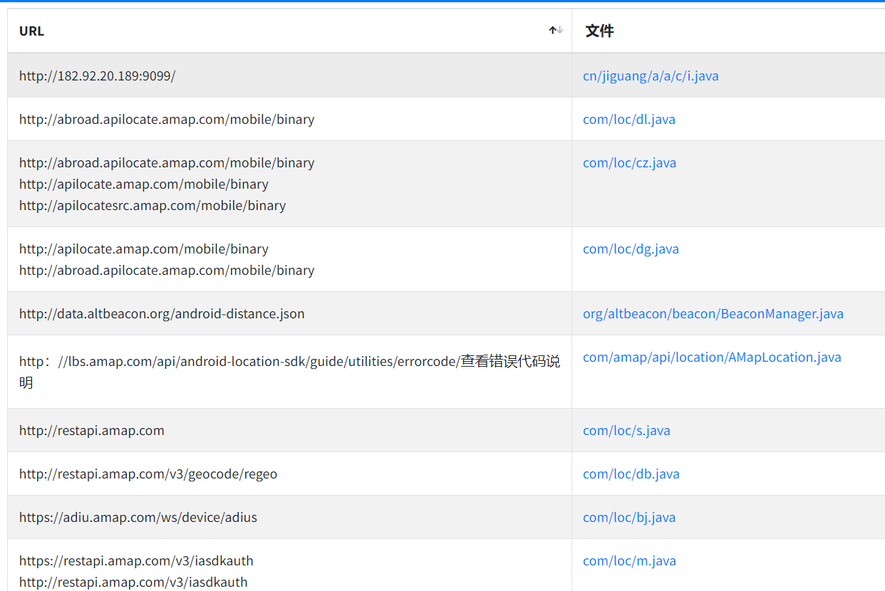This screenshot has height=591, width=885.
Task: Select abroad.apilocate URL in dg.java row
Action: coord(167,270)
